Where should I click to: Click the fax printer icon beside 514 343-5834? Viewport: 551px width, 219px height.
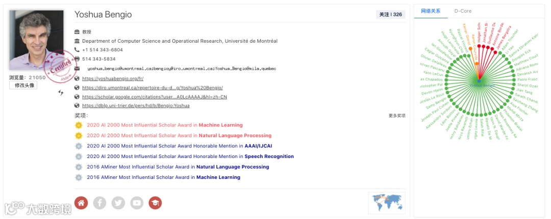[77, 59]
